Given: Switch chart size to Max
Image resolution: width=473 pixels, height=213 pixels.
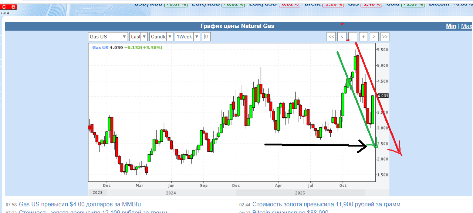Looking at the screenshot, I should click(467, 26).
